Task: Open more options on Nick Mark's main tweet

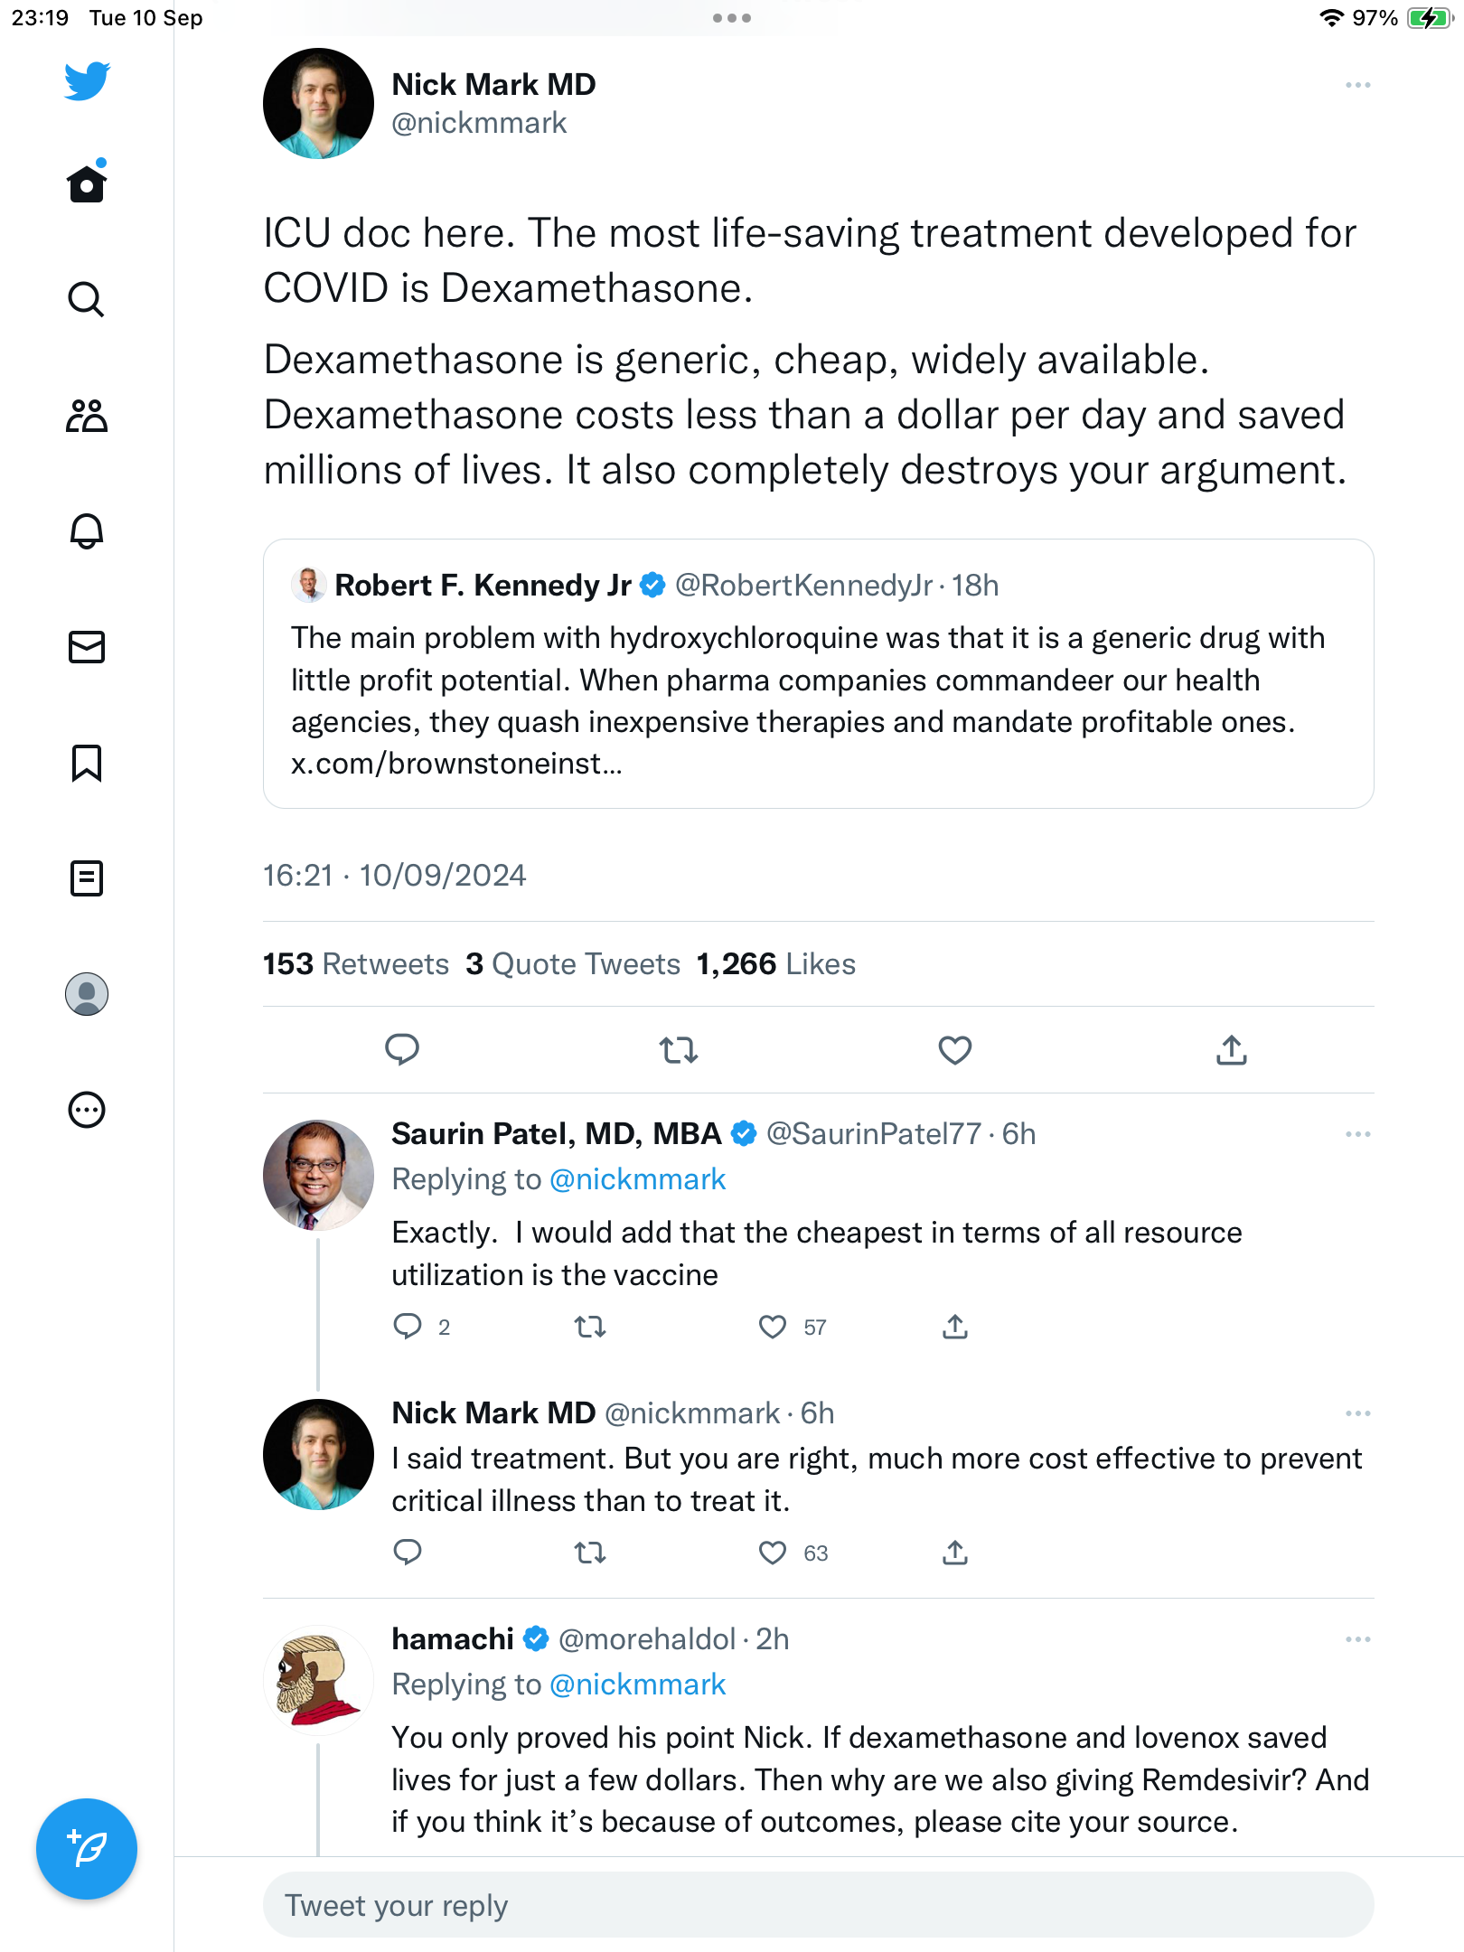Action: coord(1357,85)
